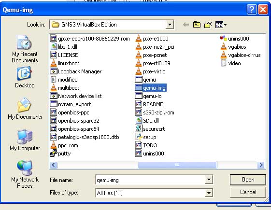Select the libz-1.dll file icon
Screen dimensions: 271x210
(x=54, y=47)
